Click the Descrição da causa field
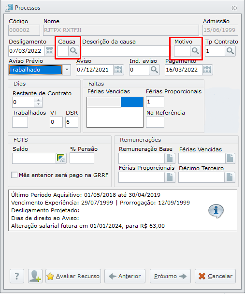245x294 pixels. click(x=125, y=51)
